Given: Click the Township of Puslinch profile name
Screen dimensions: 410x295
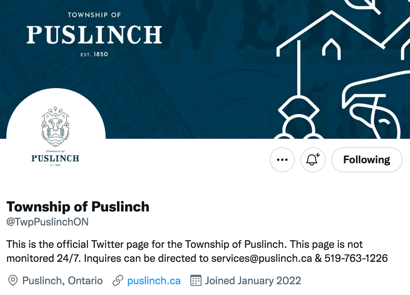Looking at the screenshot, I should (77, 207).
